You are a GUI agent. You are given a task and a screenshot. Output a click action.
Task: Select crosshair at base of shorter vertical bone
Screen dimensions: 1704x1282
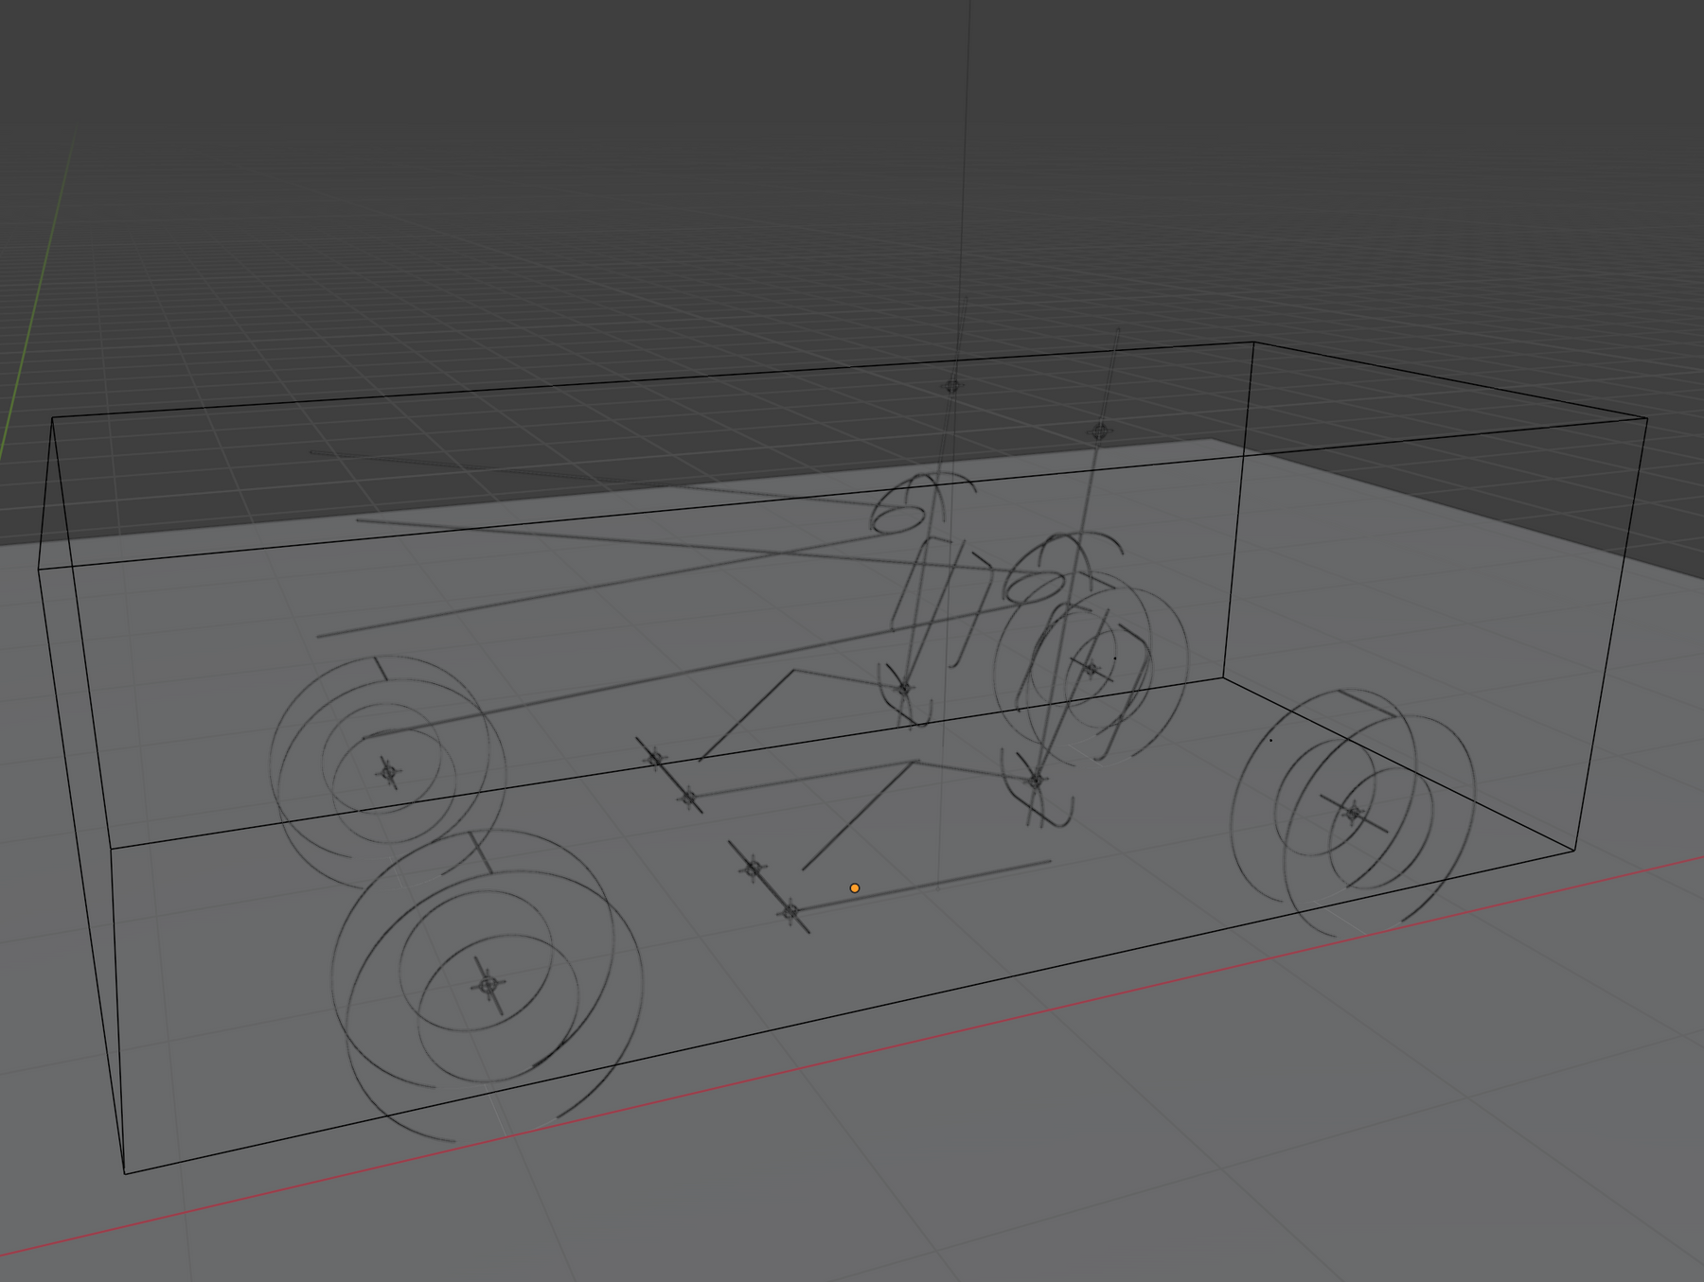coord(1036,781)
